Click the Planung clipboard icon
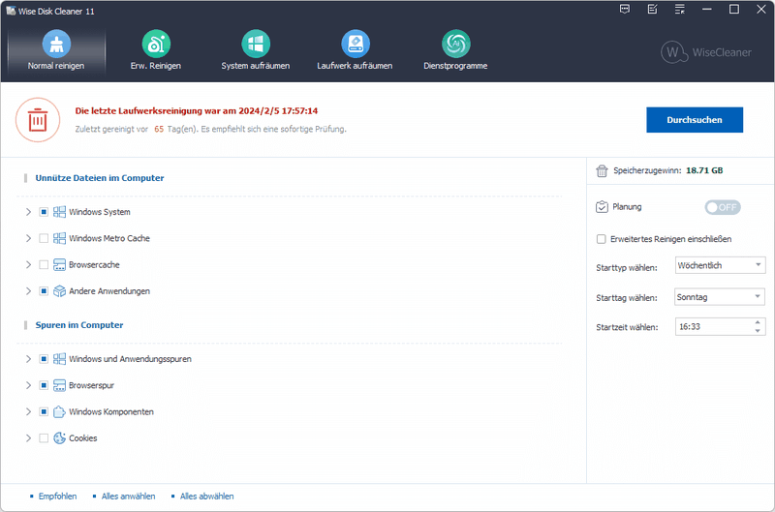The height and width of the screenshot is (512, 775). (x=602, y=207)
